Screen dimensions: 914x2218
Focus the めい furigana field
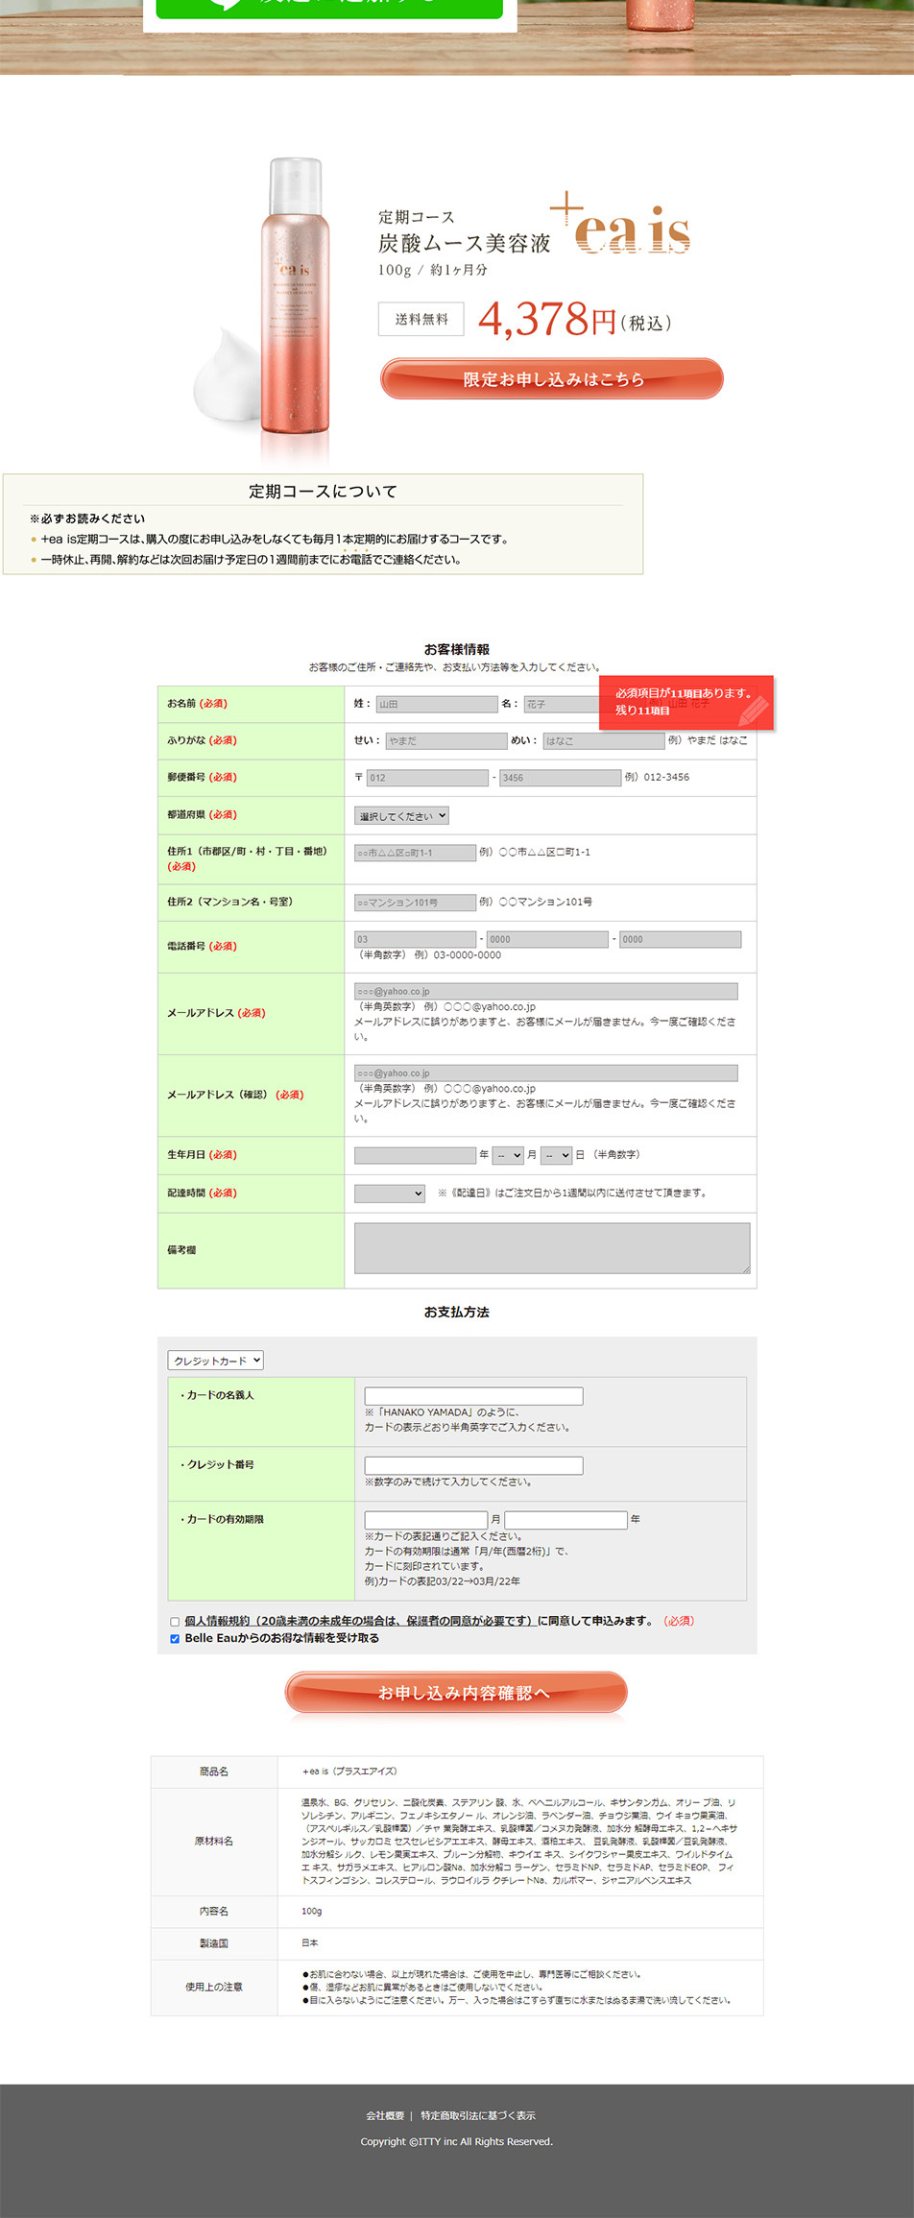(604, 740)
